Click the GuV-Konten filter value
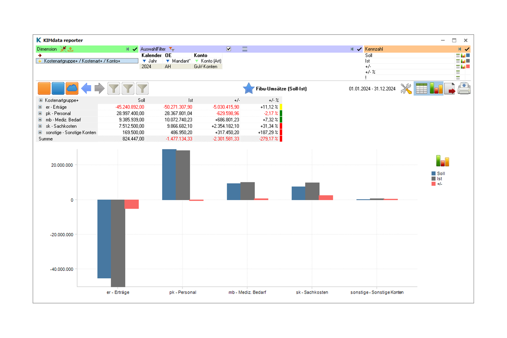This screenshot has width=507, height=338. coord(205,67)
